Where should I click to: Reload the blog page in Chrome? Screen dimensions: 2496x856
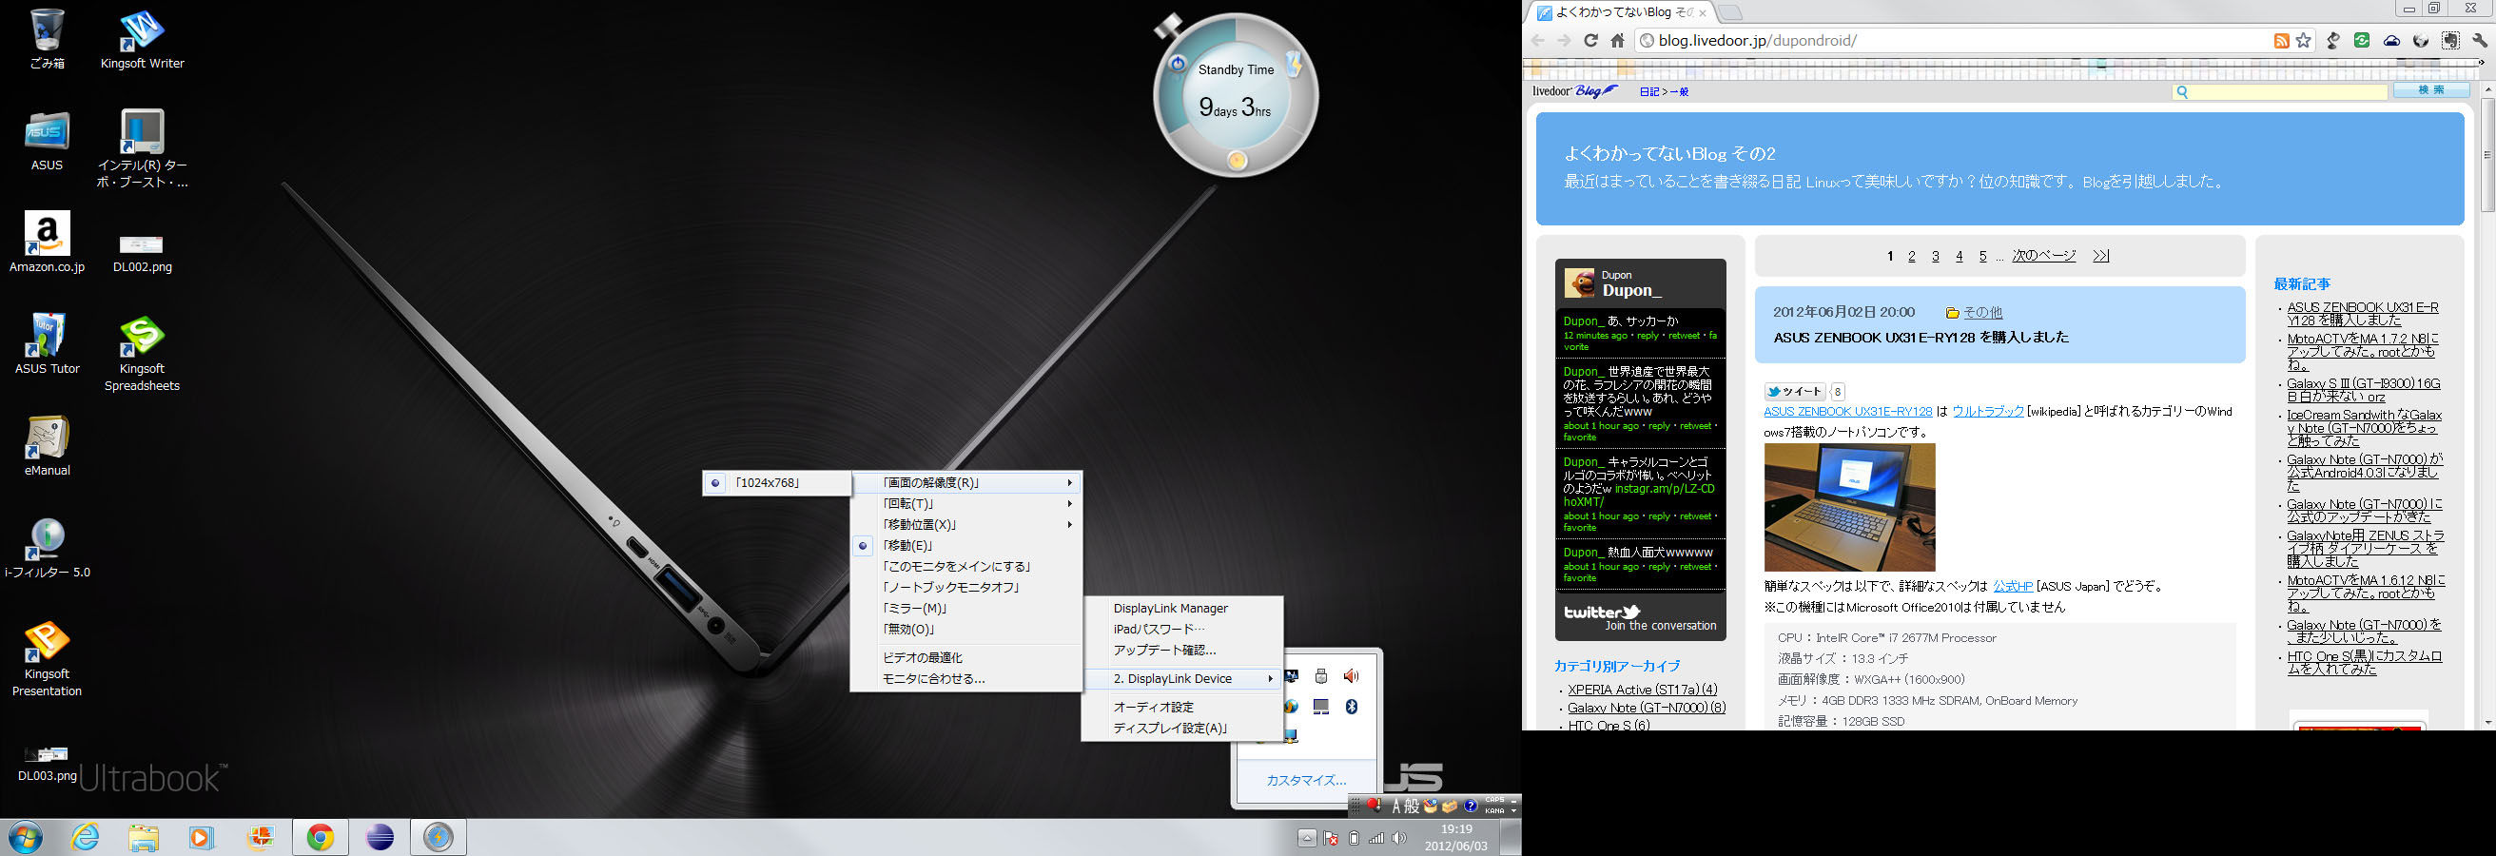pos(1590,41)
